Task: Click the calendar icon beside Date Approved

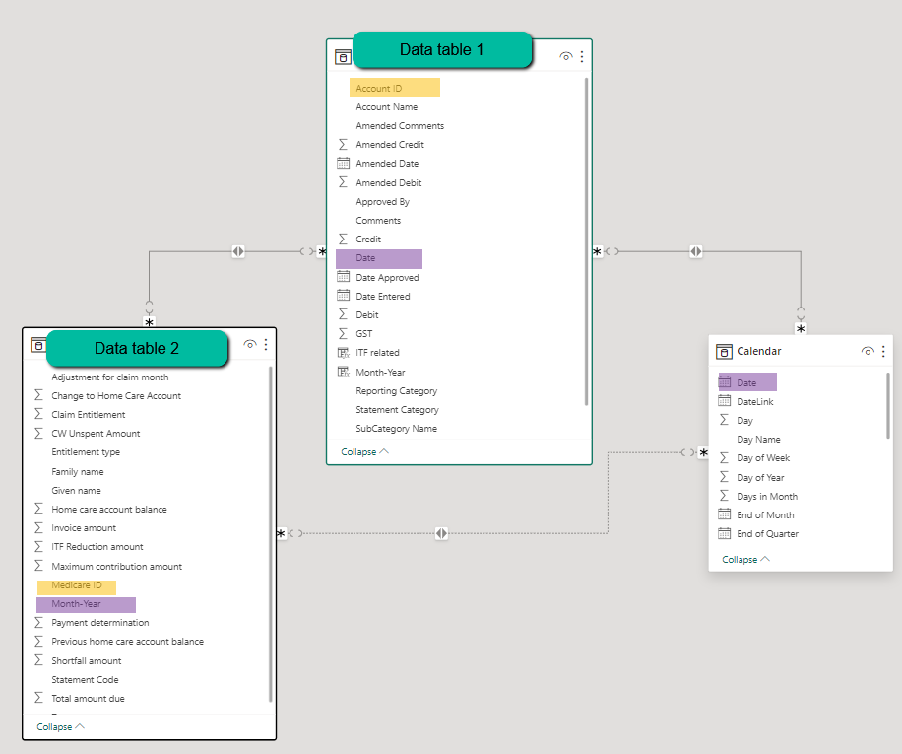Action: click(343, 277)
